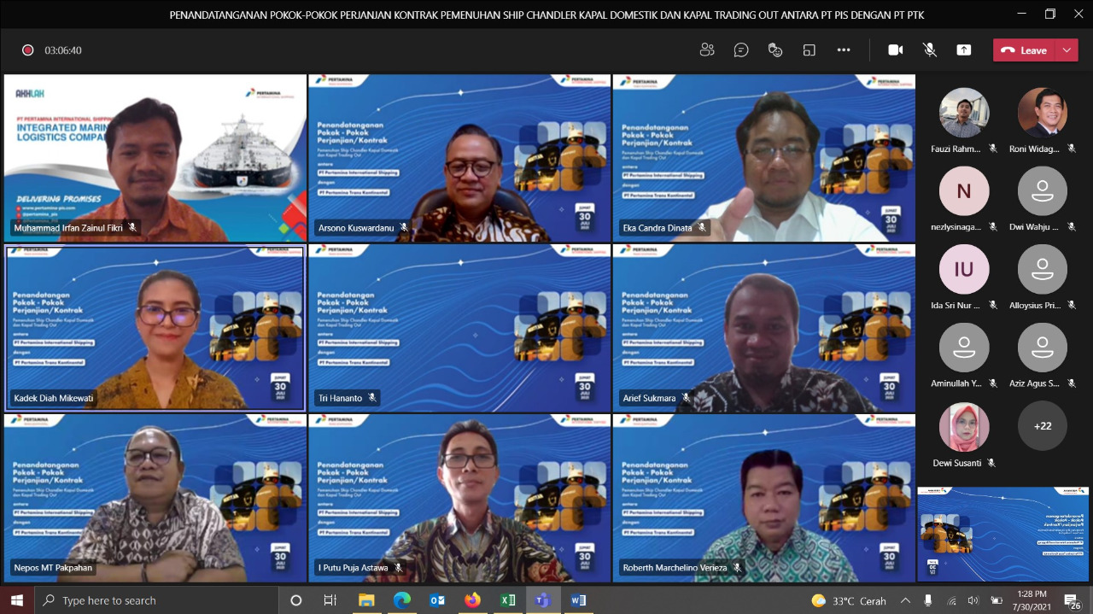Select Tri Hananto video tile
Image resolution: width=1093 pixels, height=614 pixels.
click(459, 328)
